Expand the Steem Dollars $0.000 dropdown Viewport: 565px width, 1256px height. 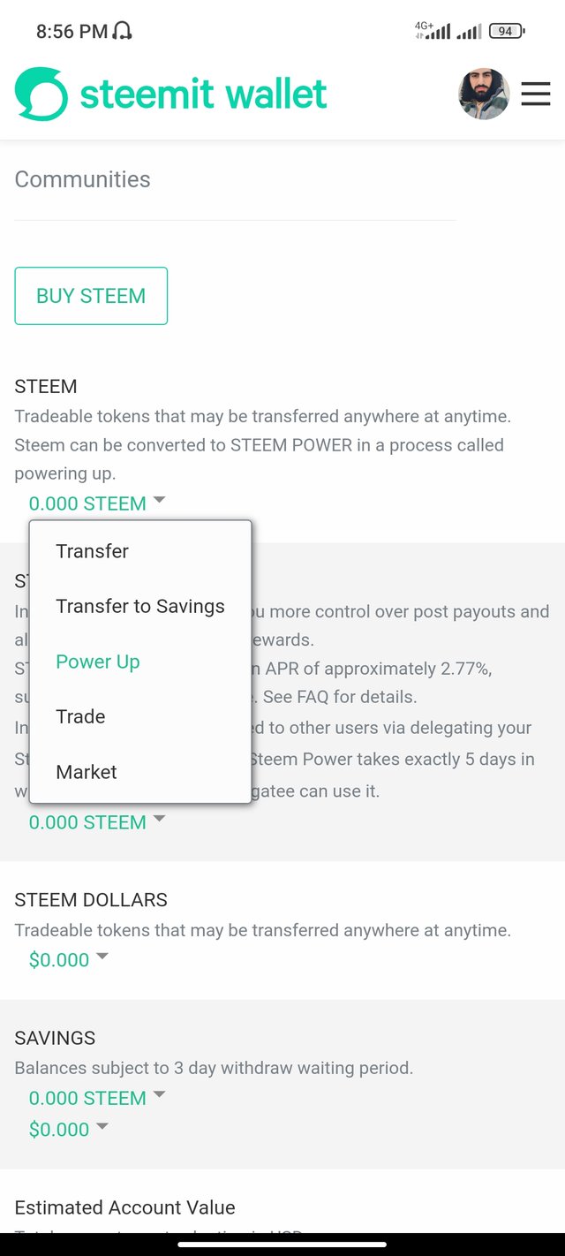tap(69, 960)
